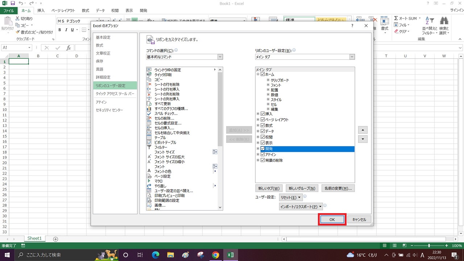
Task: Click the キャンセル button
Action: pyautogui.click(x=359, y=219)
